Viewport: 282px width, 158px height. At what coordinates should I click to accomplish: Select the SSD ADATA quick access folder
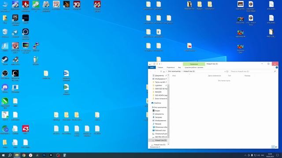tap(160, 95)
